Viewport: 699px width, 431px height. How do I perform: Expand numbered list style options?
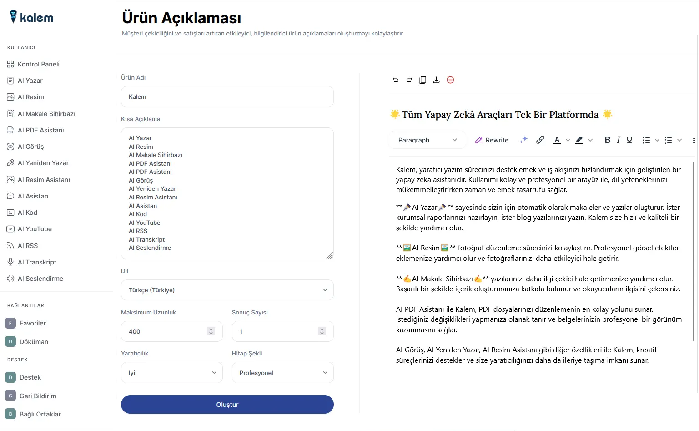tap(679, 140)
